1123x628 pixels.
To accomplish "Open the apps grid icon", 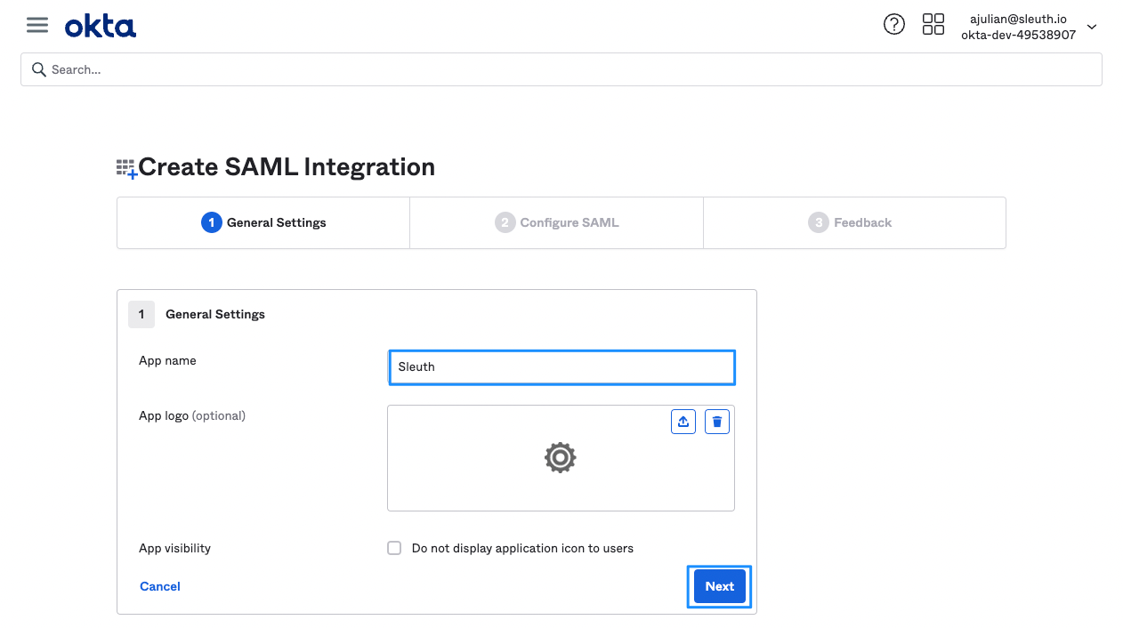I will (933, 25).
